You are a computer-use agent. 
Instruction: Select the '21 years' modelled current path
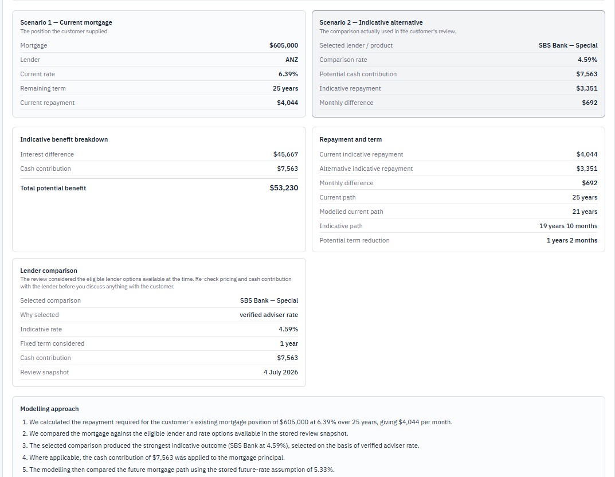(x=585, y=212)
